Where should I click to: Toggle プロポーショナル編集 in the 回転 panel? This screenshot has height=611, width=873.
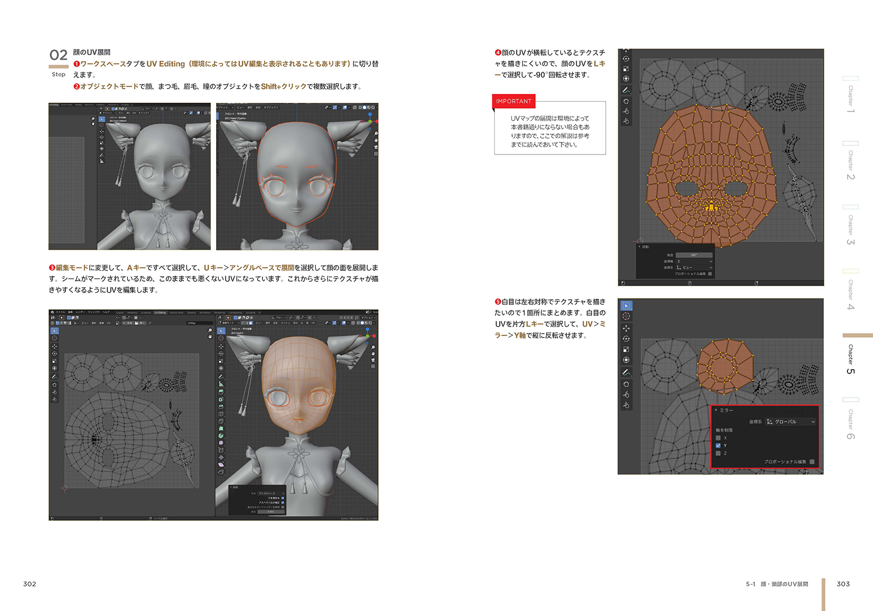click(x=710, y=274)
